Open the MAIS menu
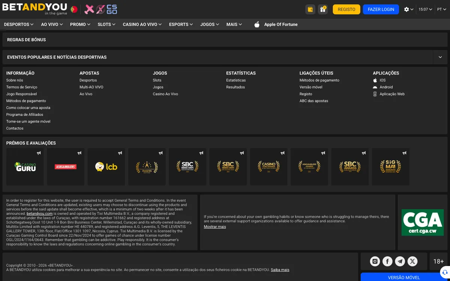The image size is (450, 281). tap(234, 24)
